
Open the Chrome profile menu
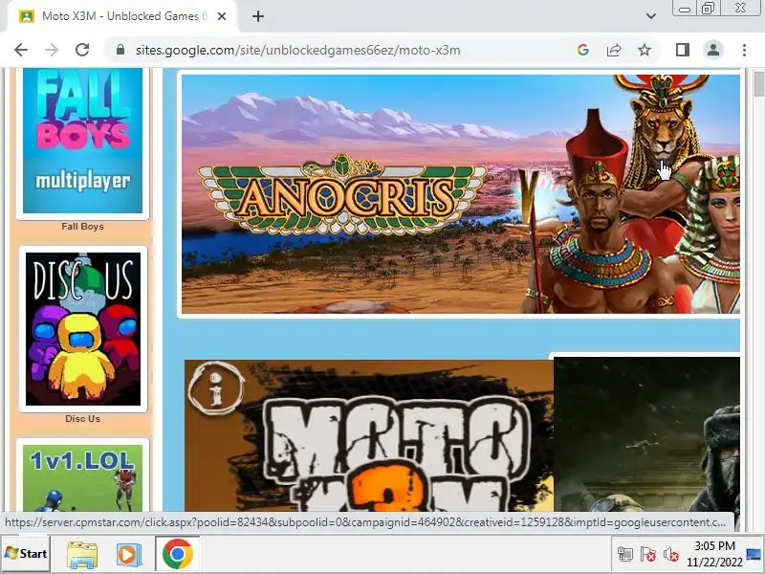pos(712,50)
